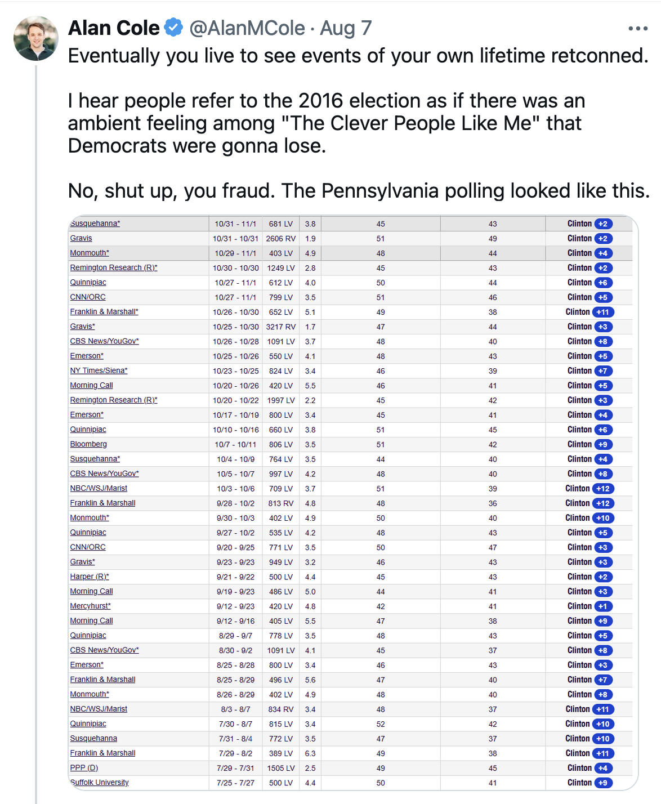Click the Harper (R)* poll link

[x=89, y=577]
